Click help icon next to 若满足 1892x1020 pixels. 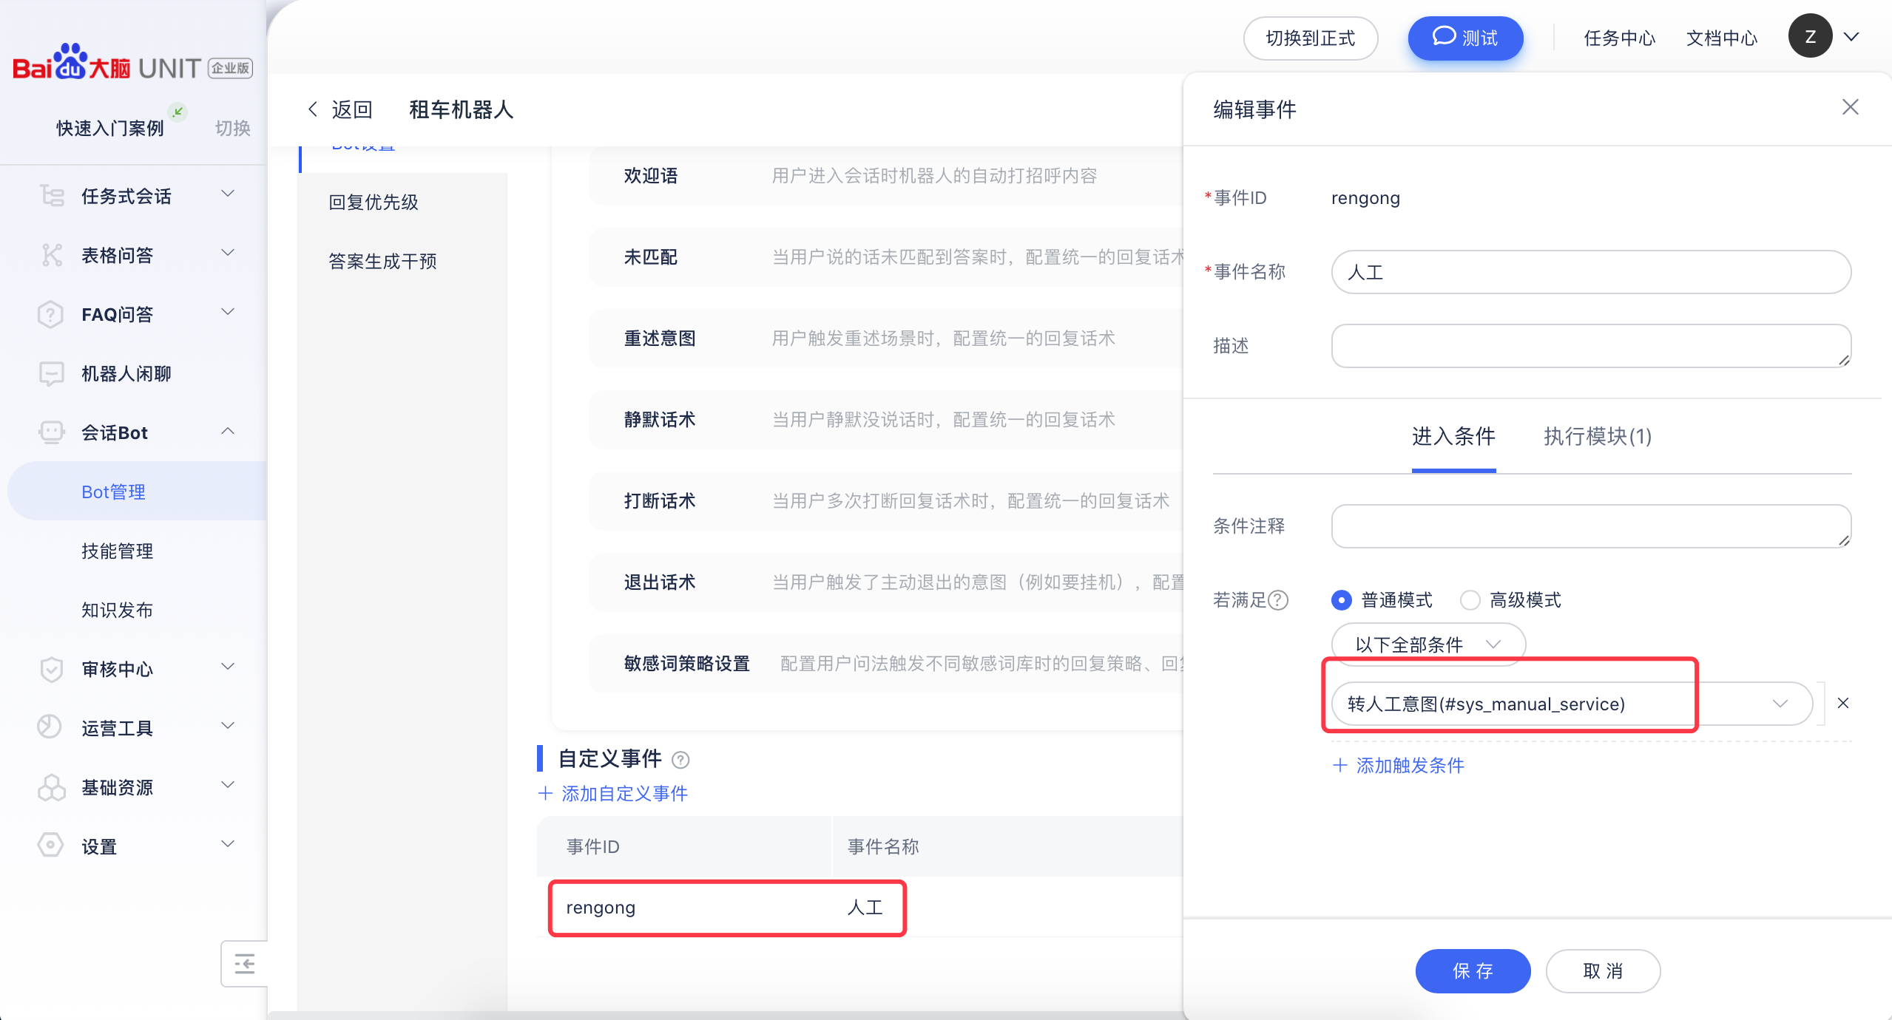1279,600
